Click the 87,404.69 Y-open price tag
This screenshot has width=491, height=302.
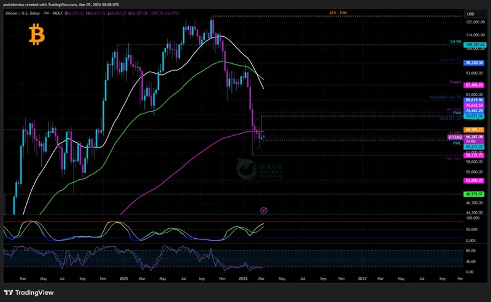click(474, 85)
